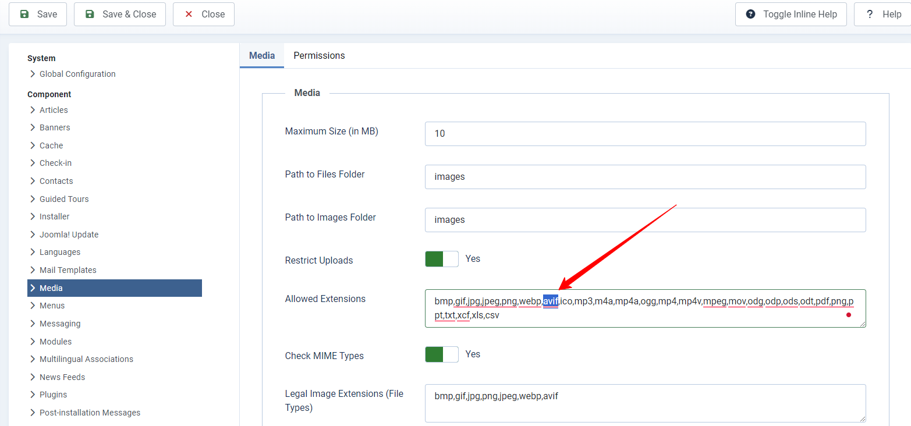The image size is (911, 426).
Task: Open Check-in component settings
Action: point(55,163)
